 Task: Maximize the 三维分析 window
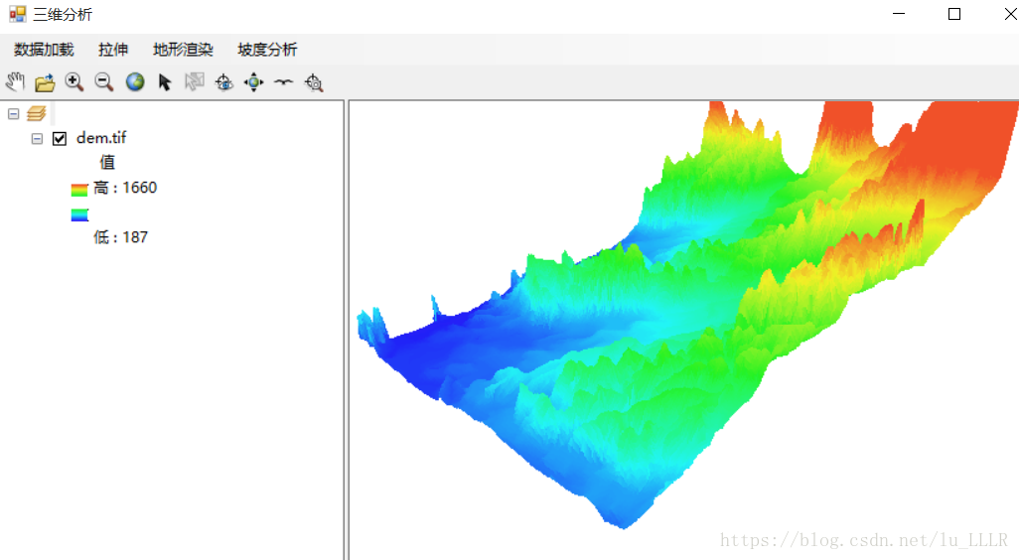[954, 14]
